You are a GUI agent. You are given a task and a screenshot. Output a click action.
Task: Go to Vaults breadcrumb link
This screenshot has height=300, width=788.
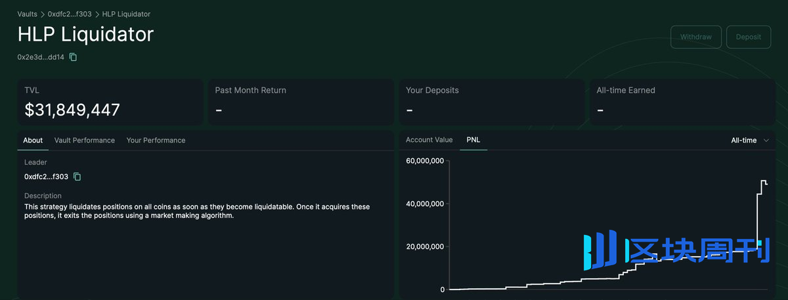pyautogui.click(x=27, y=14)
